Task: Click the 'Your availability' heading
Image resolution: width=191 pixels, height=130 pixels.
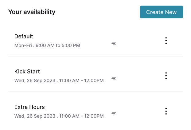Action: 32,12
